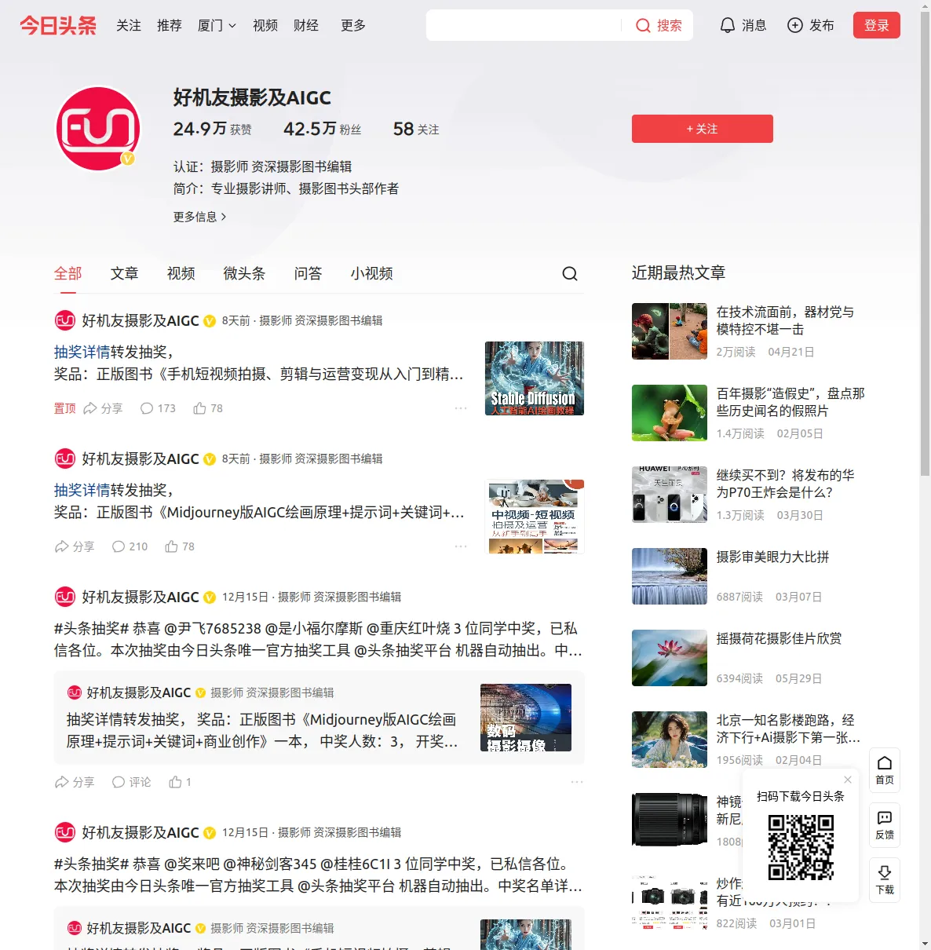
Task: Open article about 华为P70王炸
Action: point(785,484)
